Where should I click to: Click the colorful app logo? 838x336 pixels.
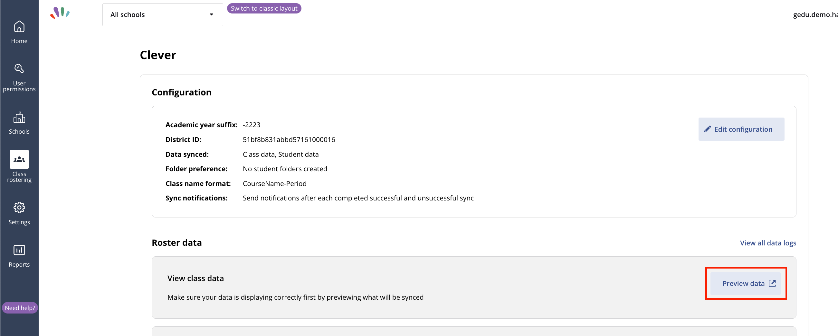[60, 13]
